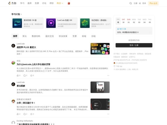Image resolution: width=167 pixels, height=125 pixels.
Task: Open the 算法图解 book thumbnail
Action: (x=100, y=87)
